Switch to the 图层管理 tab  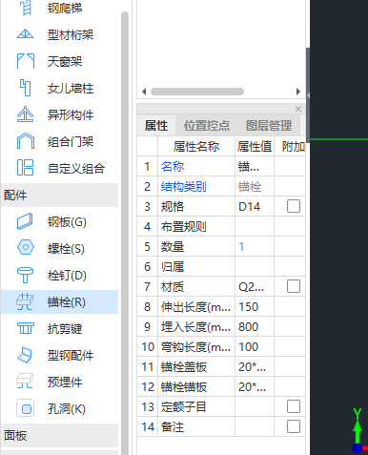point(269,126)
